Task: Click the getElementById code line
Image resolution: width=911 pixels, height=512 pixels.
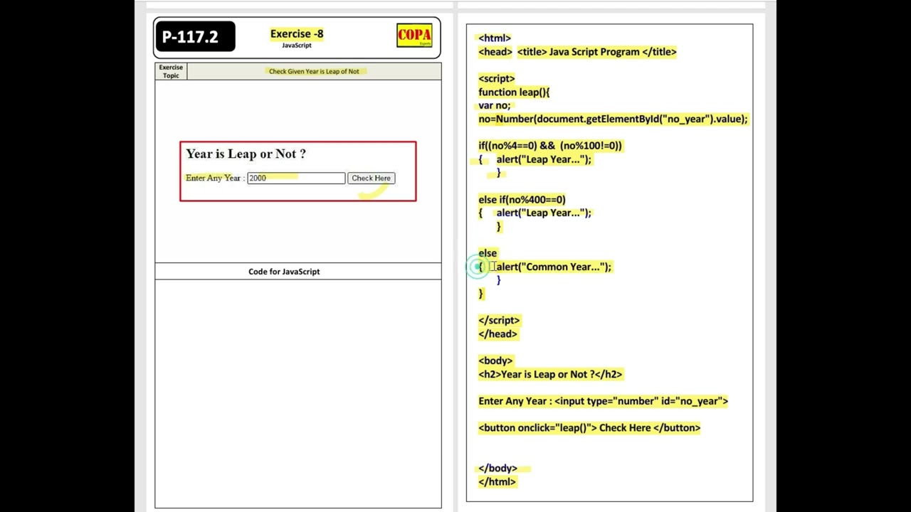Action: click(613, 119)
